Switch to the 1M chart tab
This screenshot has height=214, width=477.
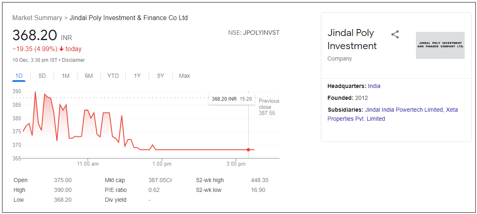pos(66,76)
